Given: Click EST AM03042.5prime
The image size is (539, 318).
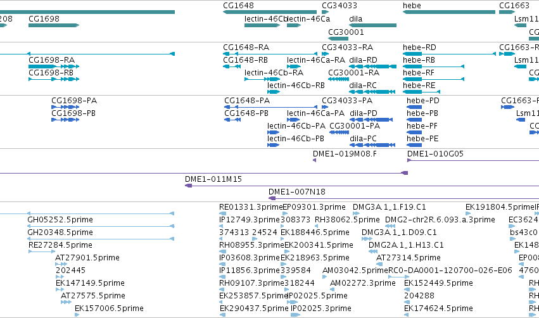Looking at the screenshot, I should click(324, 277).
